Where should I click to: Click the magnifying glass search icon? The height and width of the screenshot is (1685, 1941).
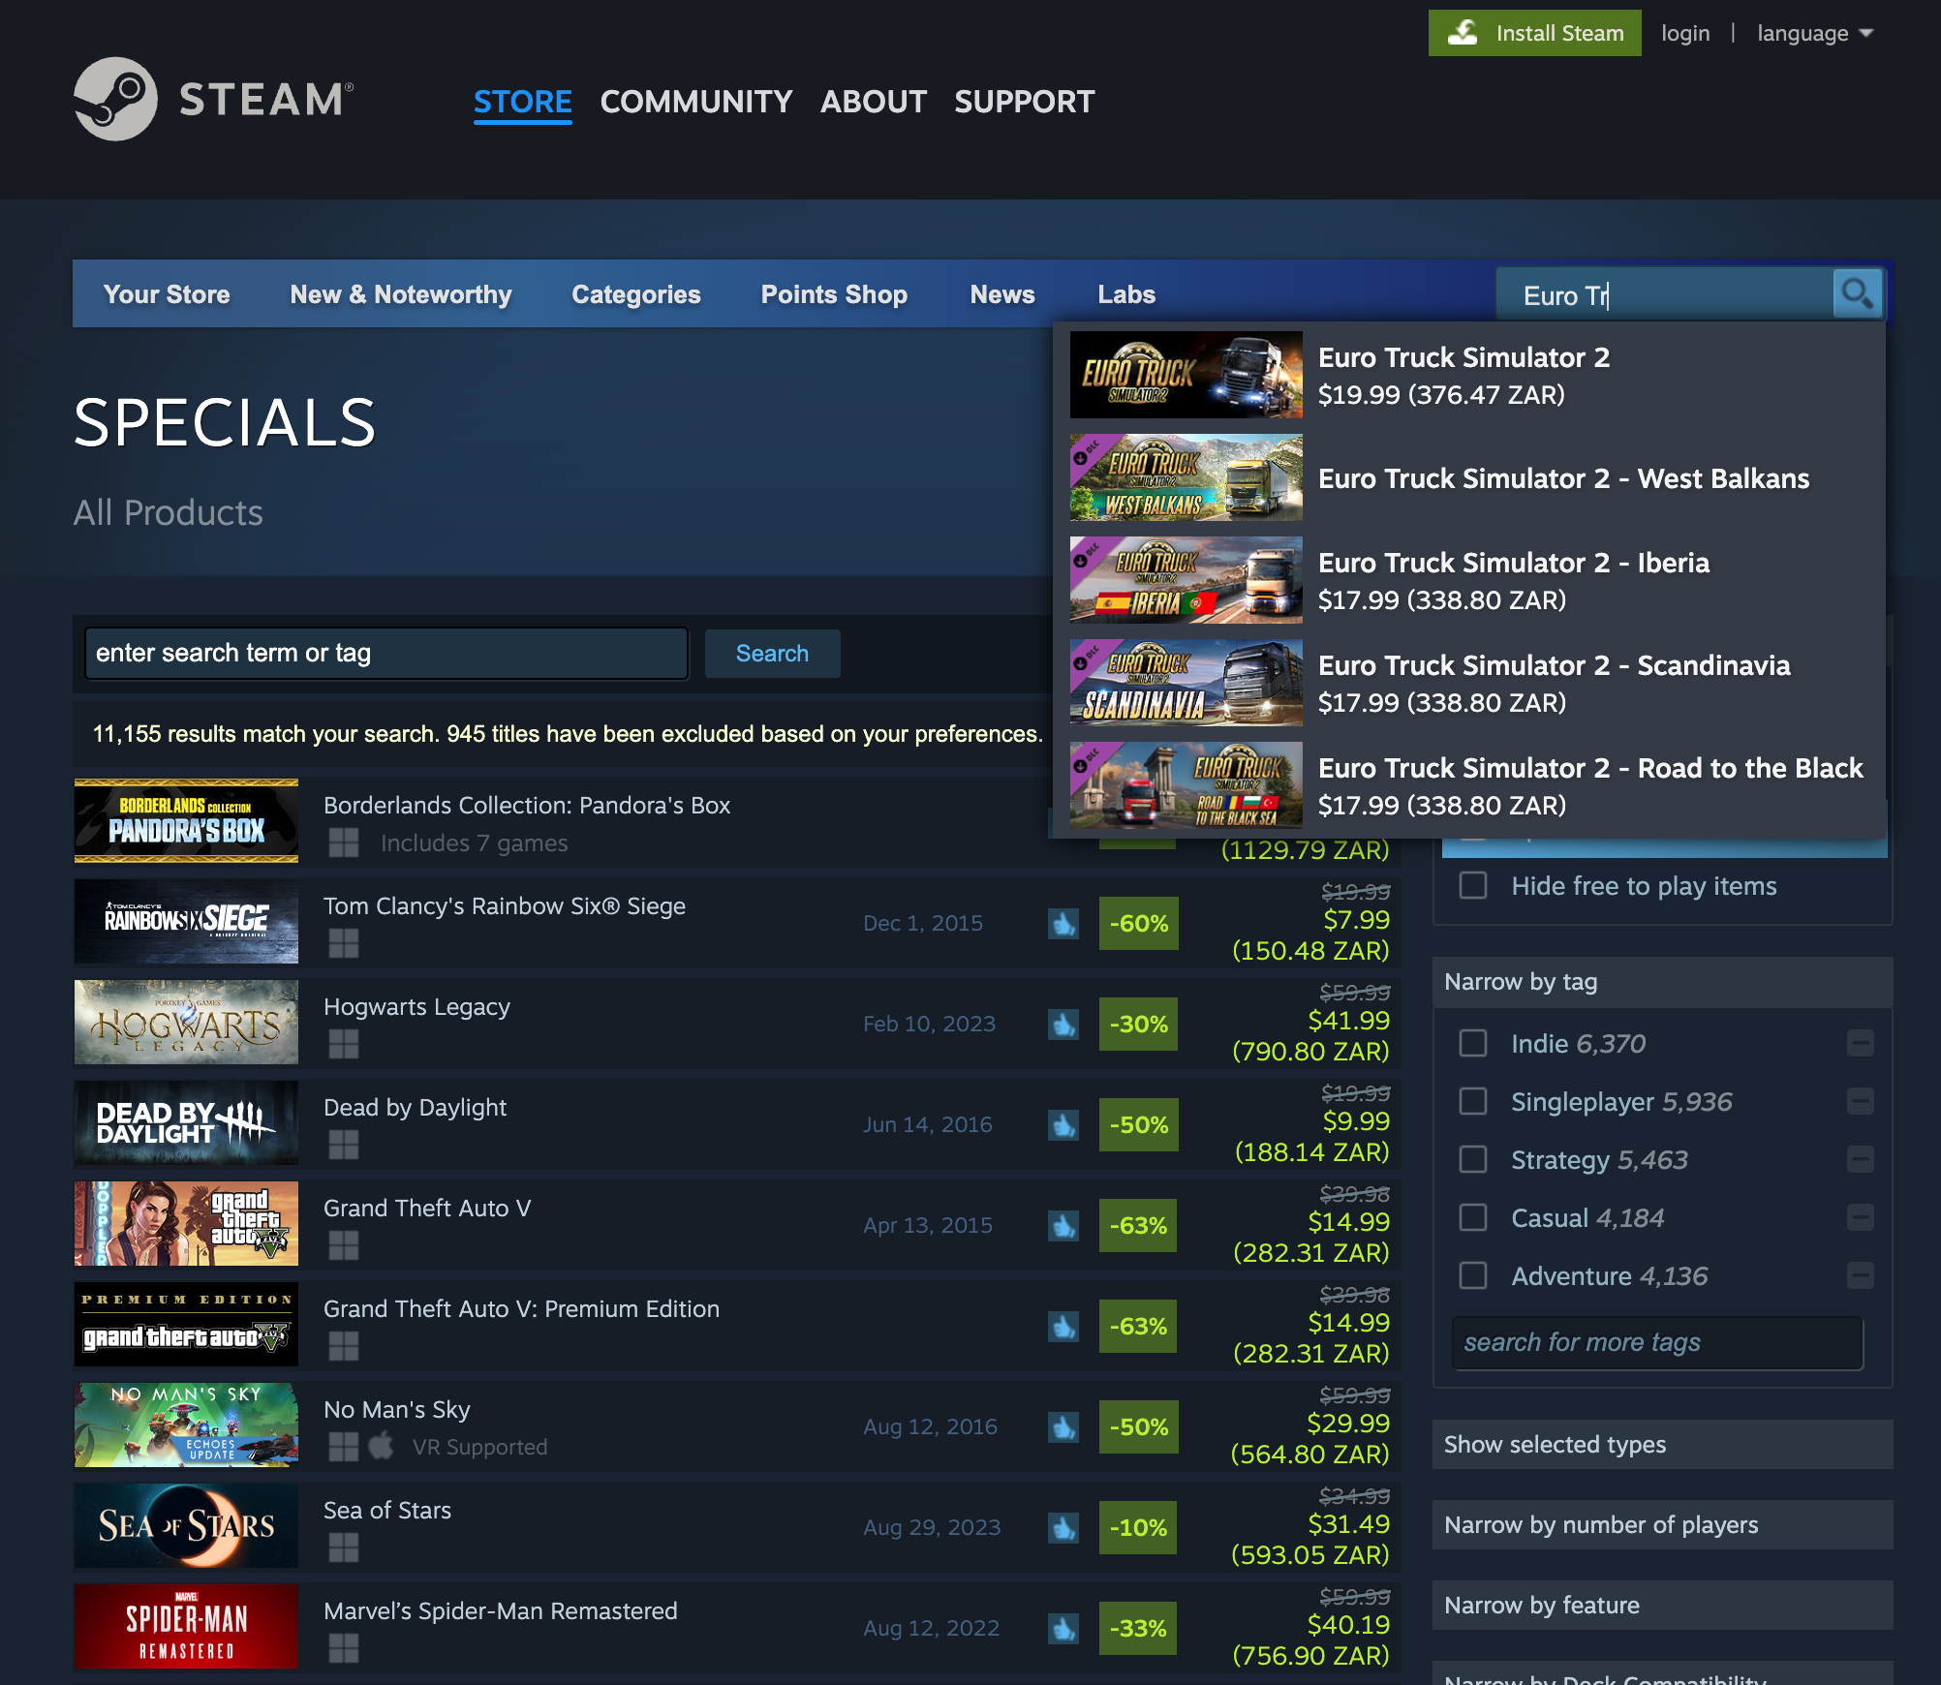[1857, 293]
